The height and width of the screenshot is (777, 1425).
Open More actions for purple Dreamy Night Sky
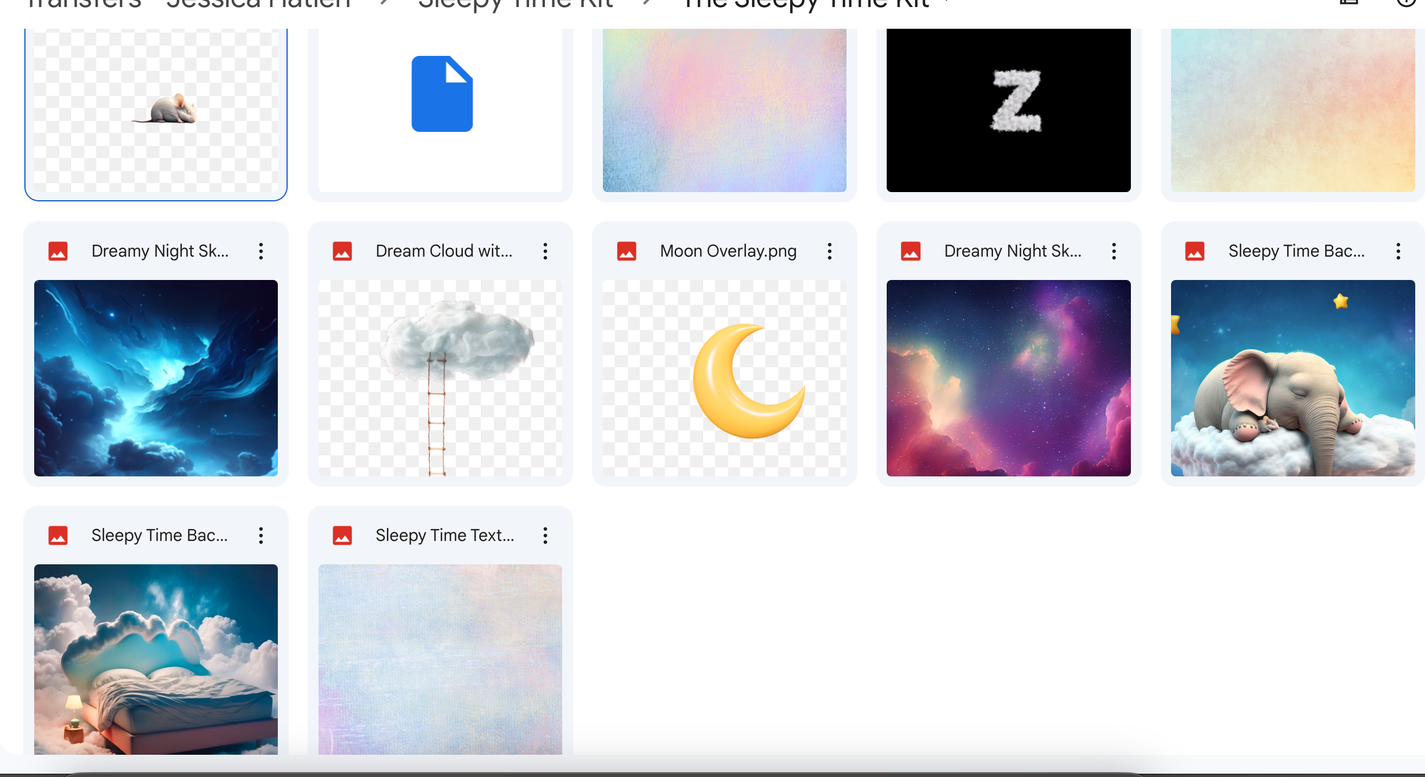pyautogui.click(x=1114, y=251)
